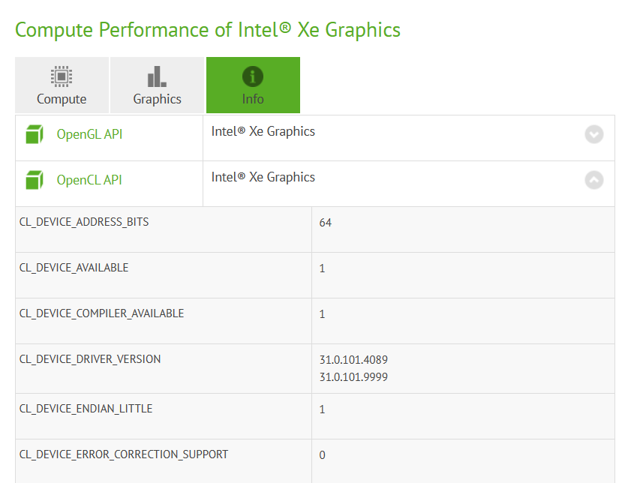Select the CL_DEVICE_COMPILER_AVAILABLE row label
This screenshot has width=631, height=483.
[101, 313]
